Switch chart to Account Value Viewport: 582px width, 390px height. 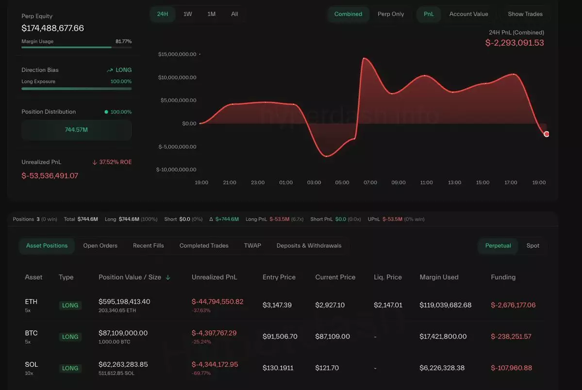[x=468, y=14]
